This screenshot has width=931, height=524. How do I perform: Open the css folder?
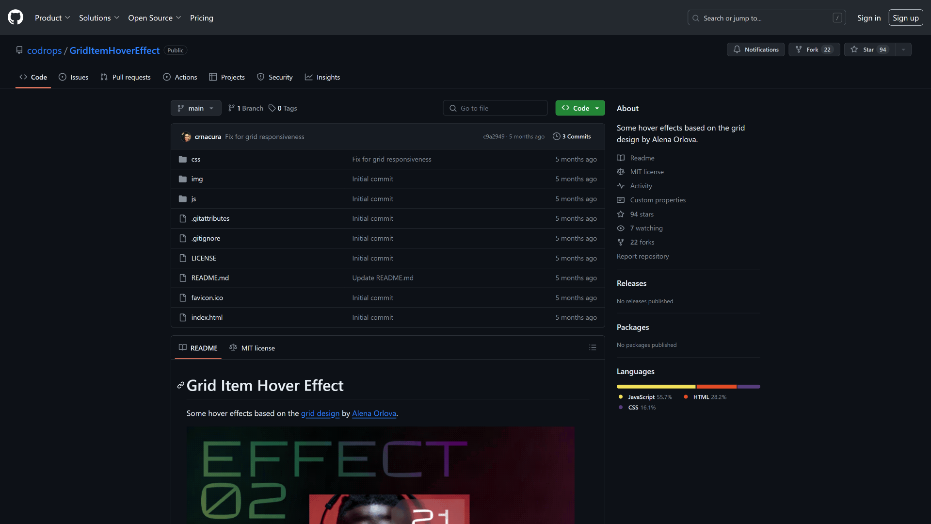coord(195,159)
